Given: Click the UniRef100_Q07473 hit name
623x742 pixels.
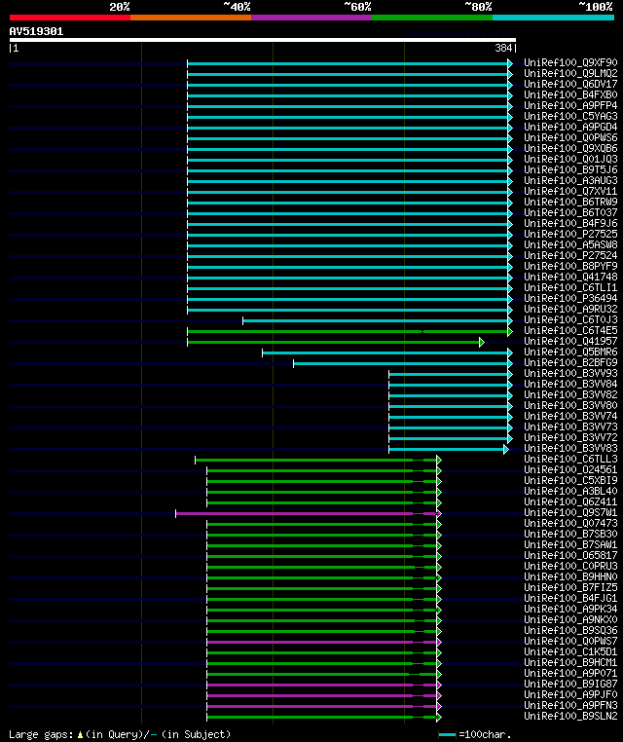Looking at the screenshot, I should [x=570, y=523].
